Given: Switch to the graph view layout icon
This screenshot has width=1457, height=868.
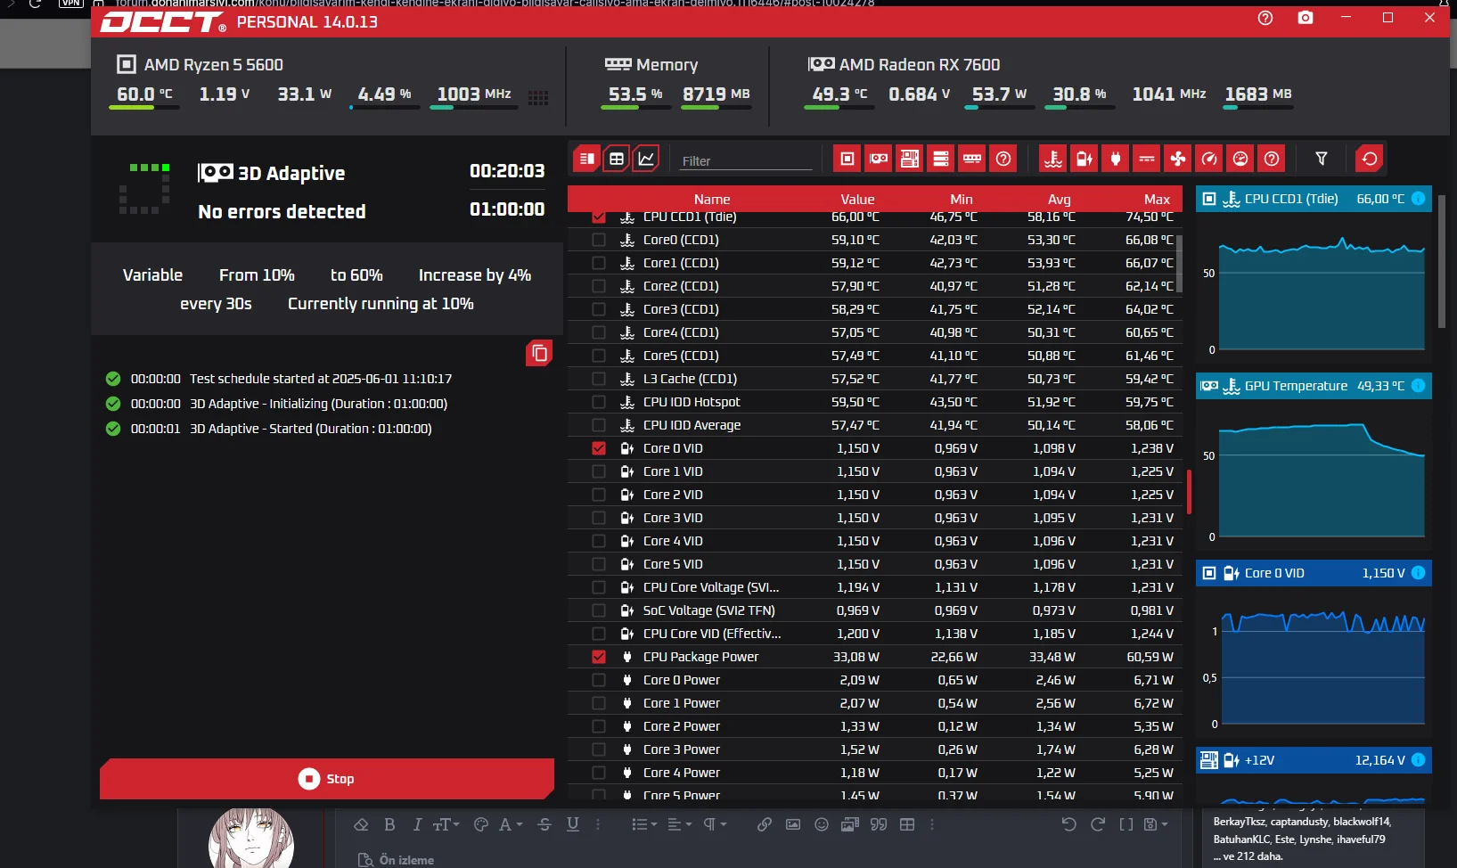Looking at the screenshot, I should point(646,159).
